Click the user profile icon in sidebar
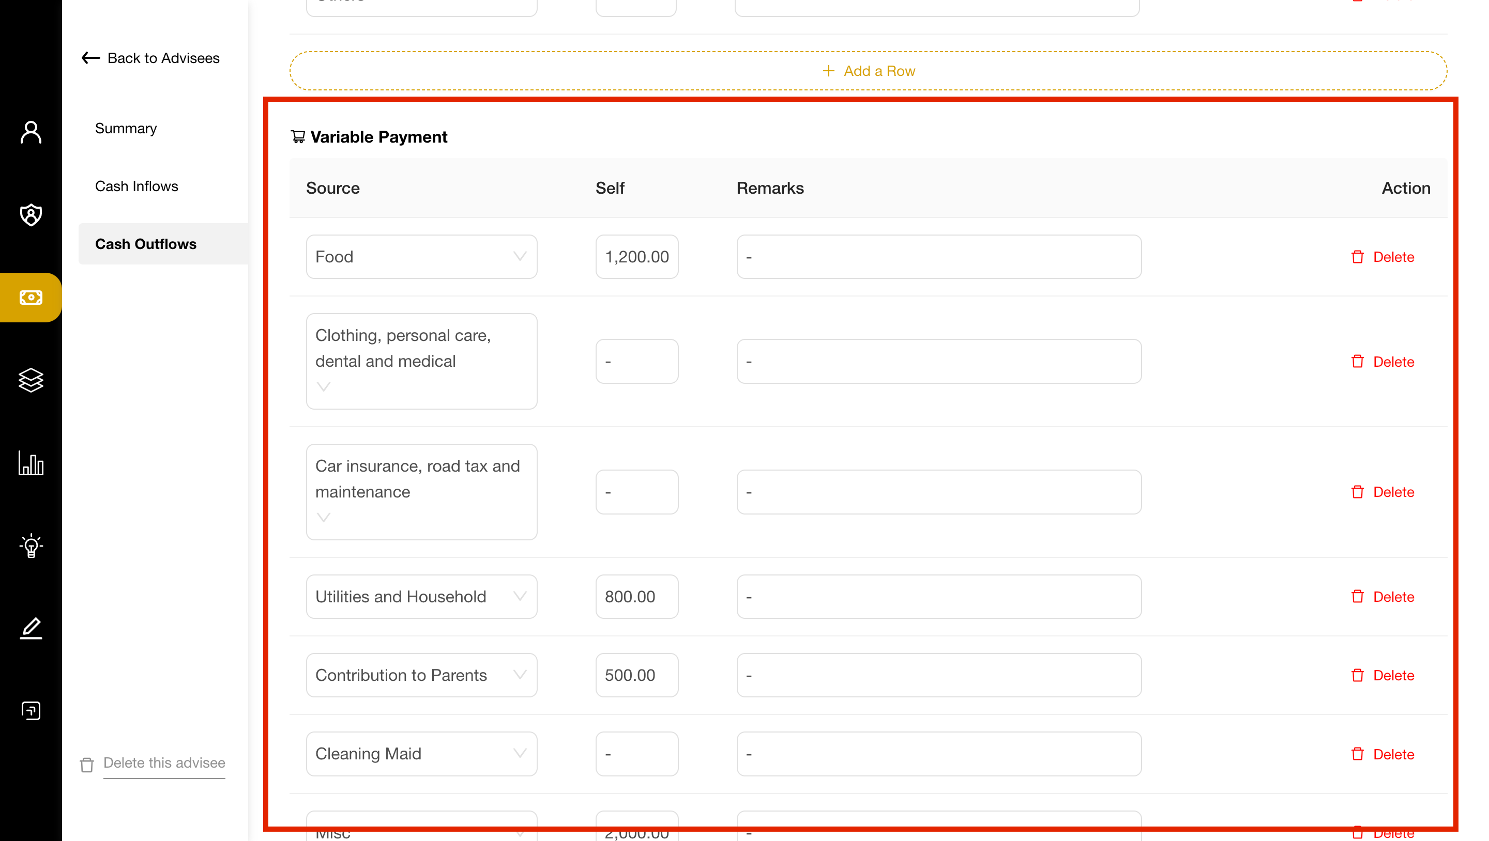The image size is (1489, 841). (x=31, y=132)
